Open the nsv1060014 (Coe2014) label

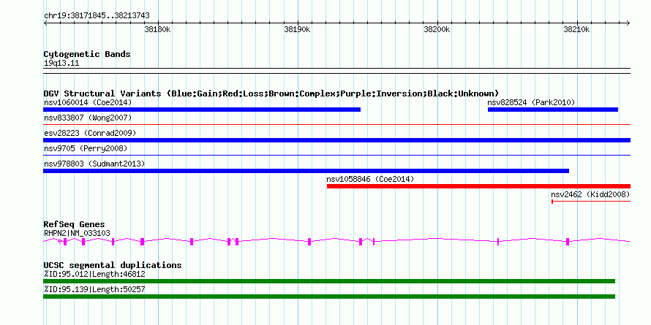(x=88, y=102)
